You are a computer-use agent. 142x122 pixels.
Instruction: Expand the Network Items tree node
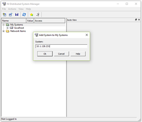pyautogui.click(x=4, y=31)
